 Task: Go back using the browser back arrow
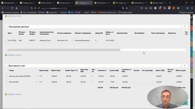[x=3, y=8]
